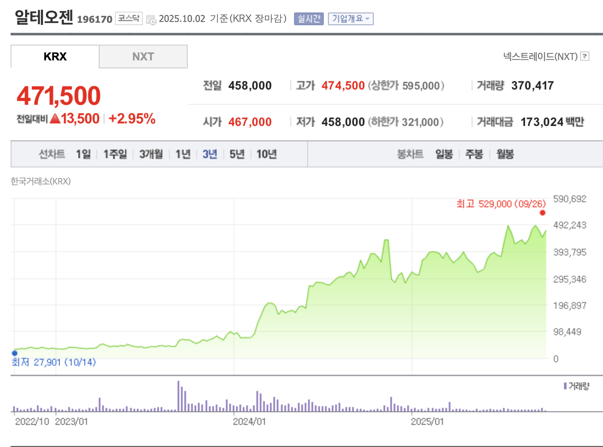
Task: Show the monthly candle chart (월봉)
Action: (505, 154)
